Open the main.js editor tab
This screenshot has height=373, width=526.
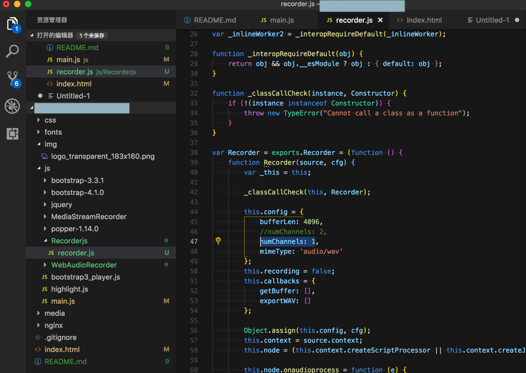click(281, 20)
